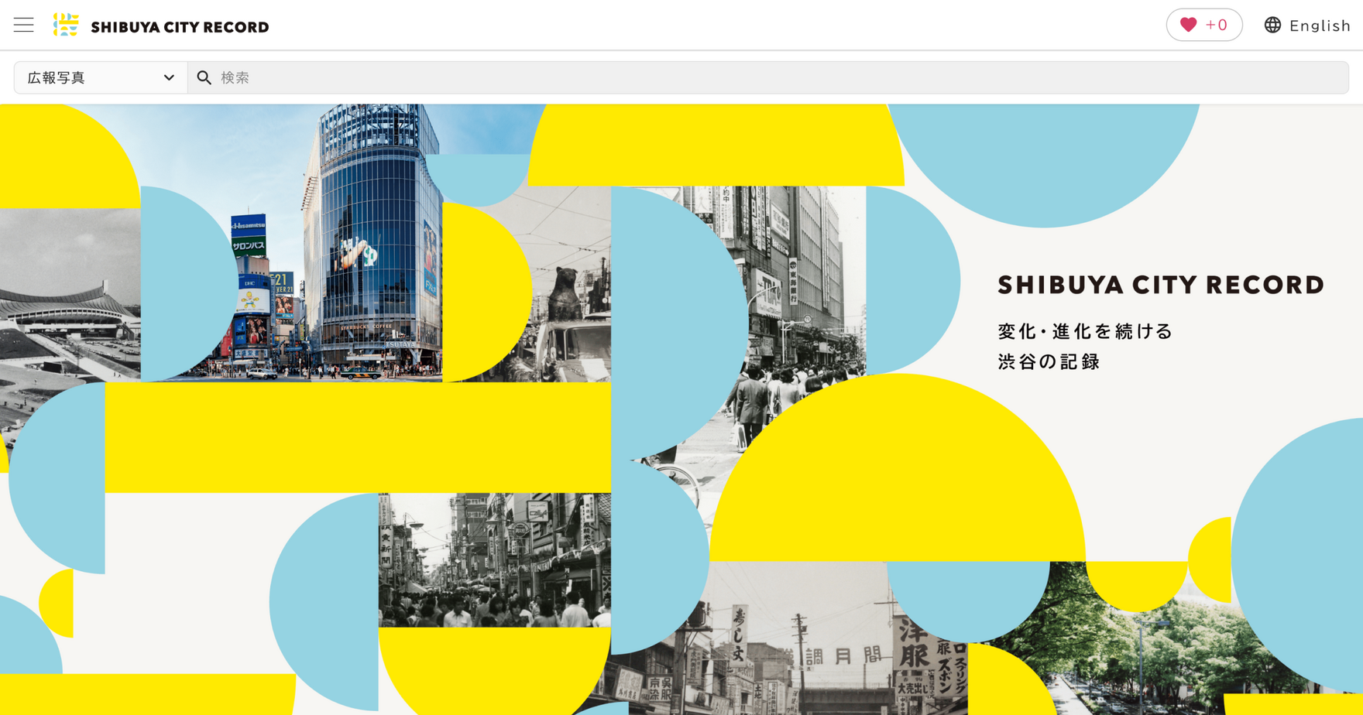This screenshot has height=715, width=1363.
Task: Click the Shibuya City Record logo icon
Action: click(x=66, y=25)
